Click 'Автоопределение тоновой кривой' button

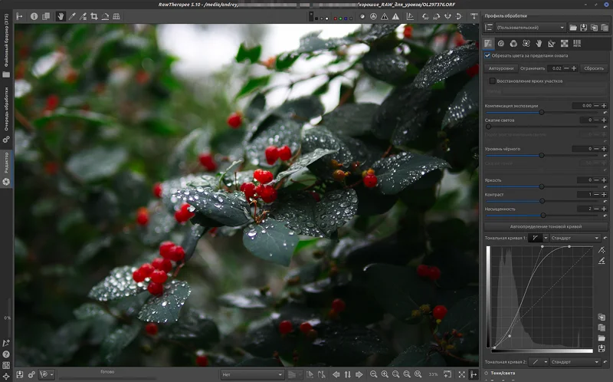[545, 226]
